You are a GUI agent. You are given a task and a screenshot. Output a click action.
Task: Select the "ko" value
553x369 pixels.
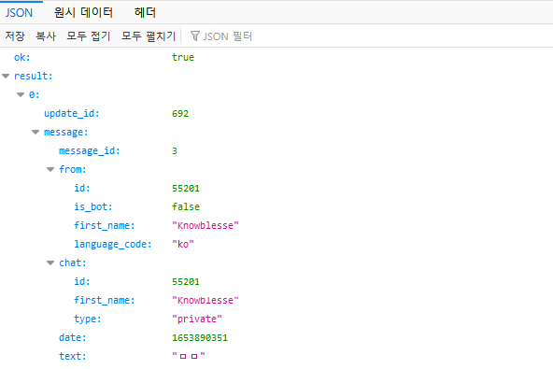tap(183, 245)
